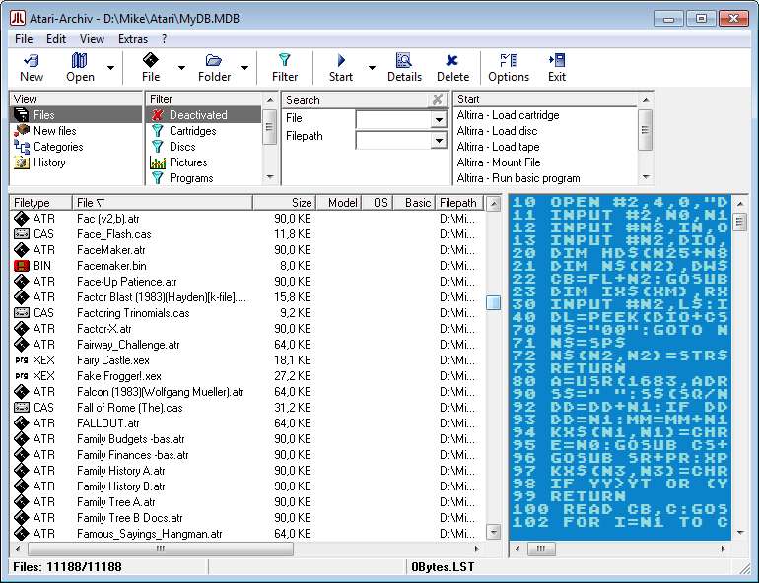759x583 pixels.
Task: Select row Fac (v2,b).atr
Action: pyautogui.click(x=246, y=219)
